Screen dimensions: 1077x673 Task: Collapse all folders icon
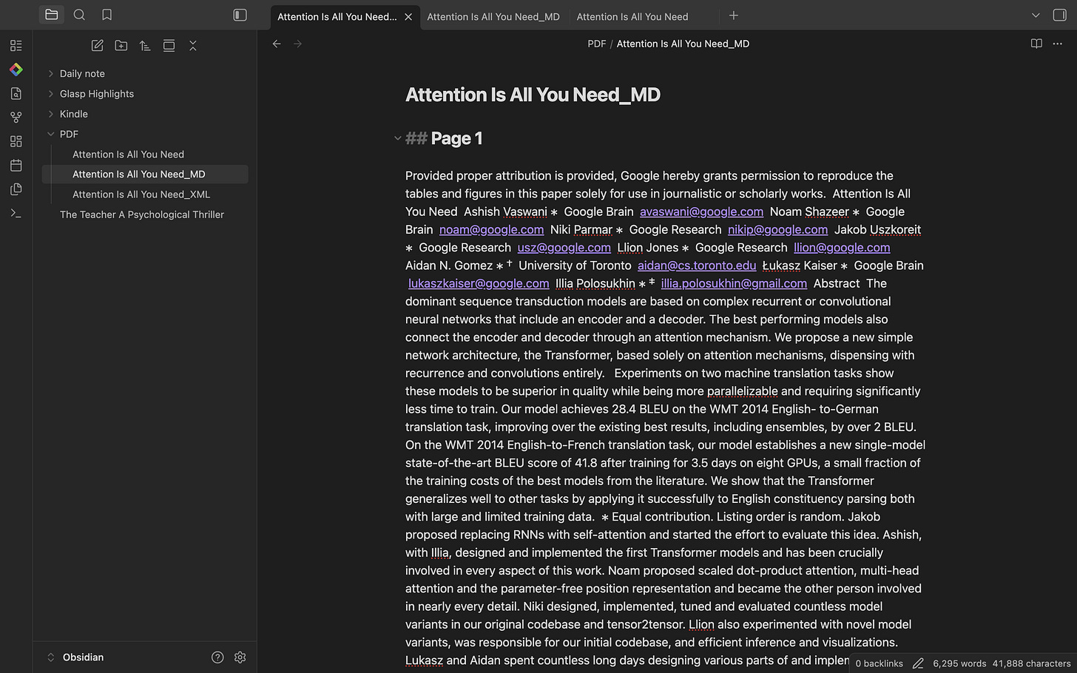[x=193, y=46]
